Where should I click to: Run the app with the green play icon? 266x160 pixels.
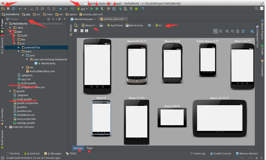pos(92,9)
